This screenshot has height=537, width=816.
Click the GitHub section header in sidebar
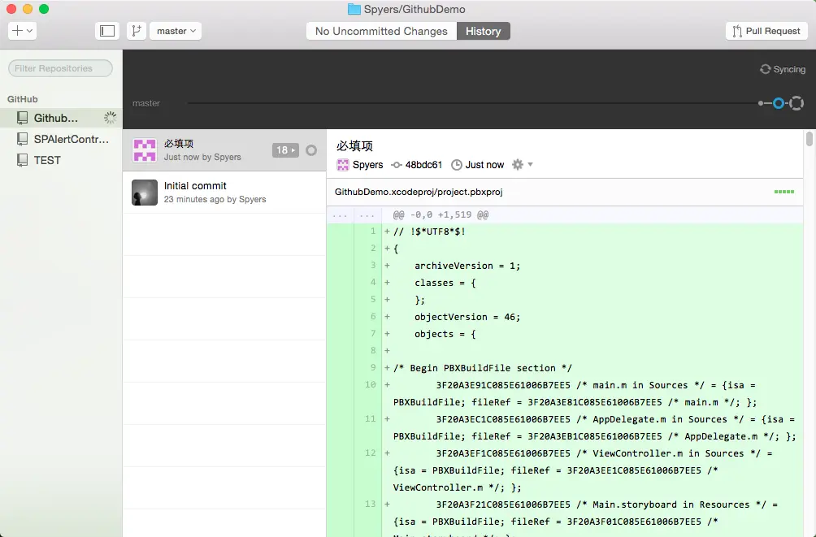23,99
